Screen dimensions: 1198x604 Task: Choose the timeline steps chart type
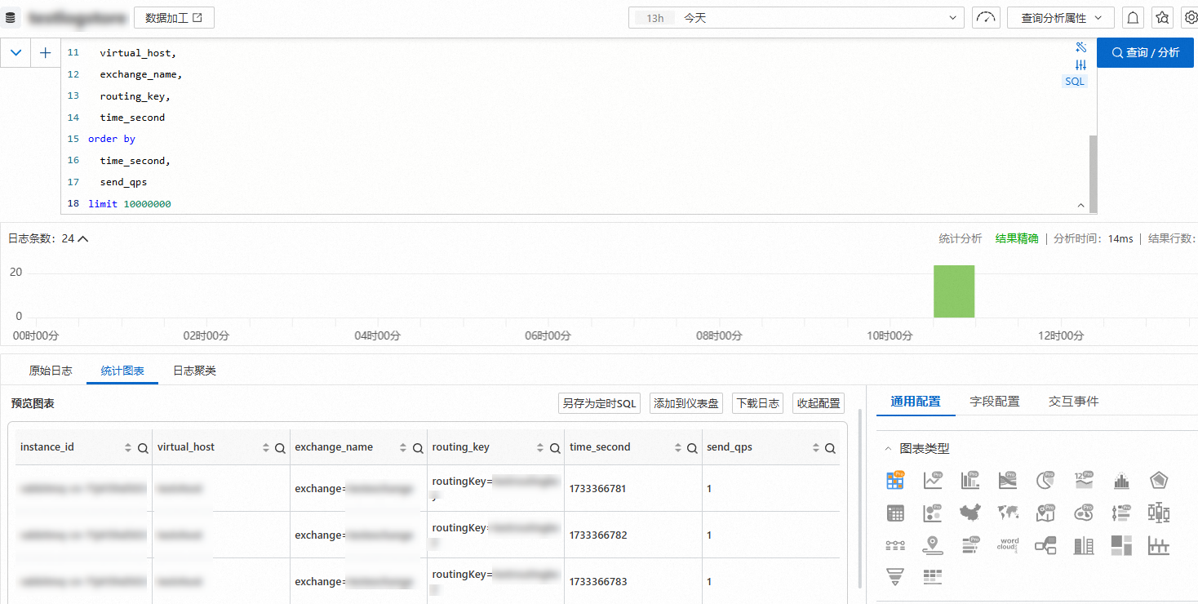(895, 544)
